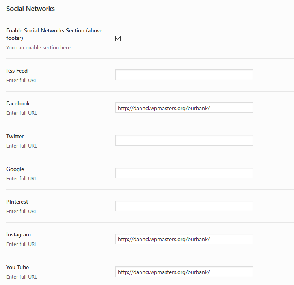This screenshot has height=285, width=294.
Task: Click the Social Networks section heading
Action: tap(30, 9)
